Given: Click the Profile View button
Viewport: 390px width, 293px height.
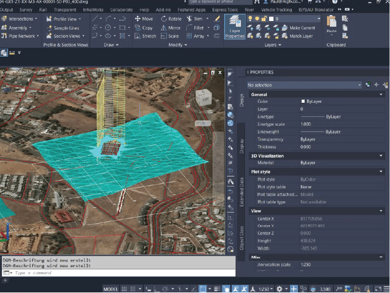Looking at the screenshot, I should 64,19.
